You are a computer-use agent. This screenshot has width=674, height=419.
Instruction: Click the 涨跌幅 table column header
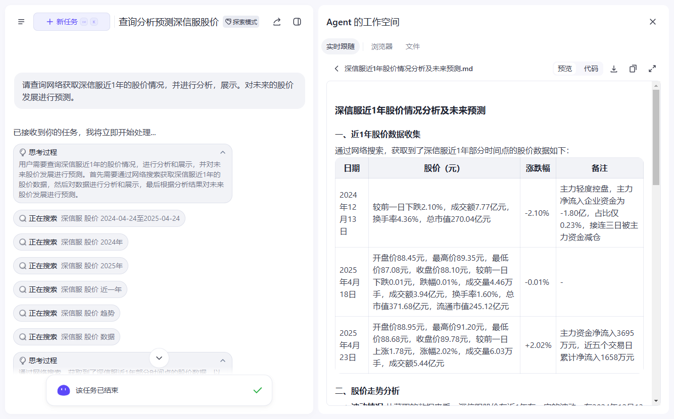point(538,168)
